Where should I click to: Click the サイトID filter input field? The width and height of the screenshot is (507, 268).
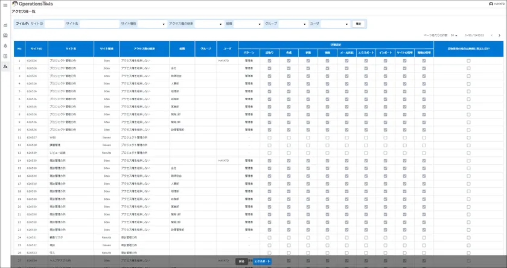tap(53, 24)
